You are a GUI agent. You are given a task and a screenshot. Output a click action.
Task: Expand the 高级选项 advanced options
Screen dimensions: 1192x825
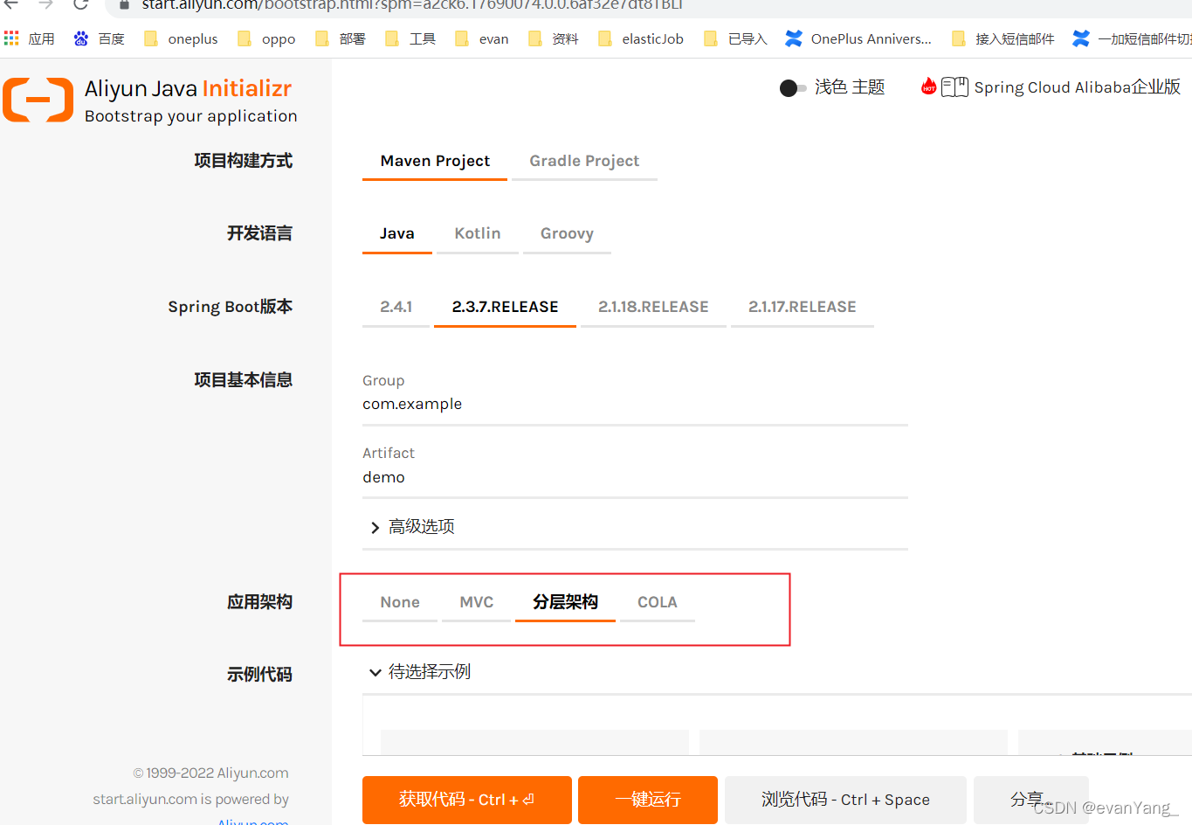click(412, 527)
